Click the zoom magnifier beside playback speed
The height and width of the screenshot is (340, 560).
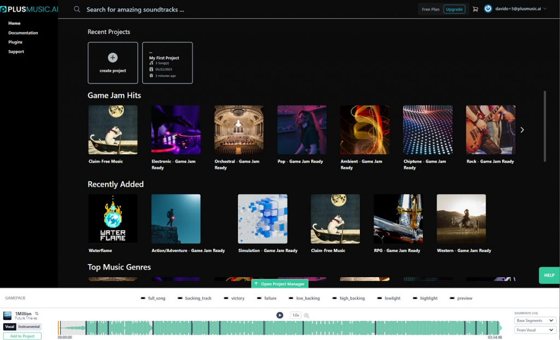307,315
